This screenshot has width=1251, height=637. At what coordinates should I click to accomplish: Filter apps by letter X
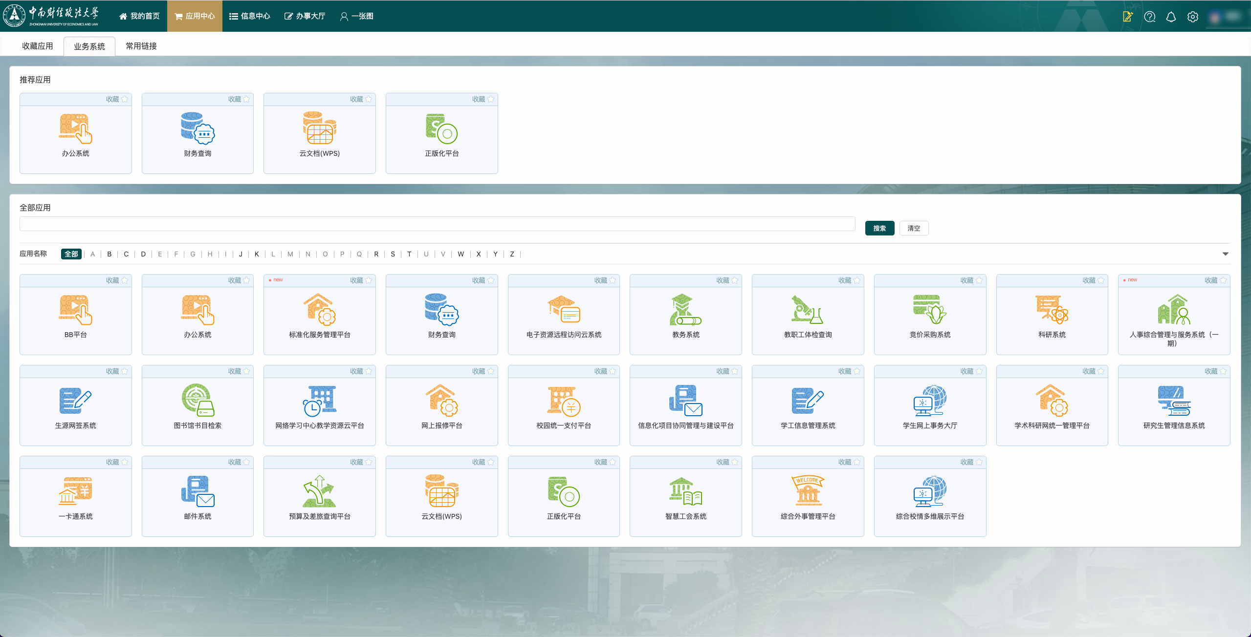[478, 254]
